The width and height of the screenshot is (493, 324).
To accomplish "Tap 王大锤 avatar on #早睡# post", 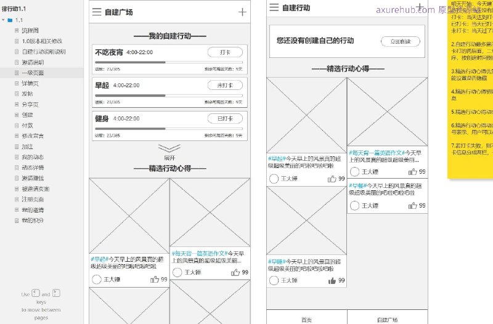I will pos(274,280).
